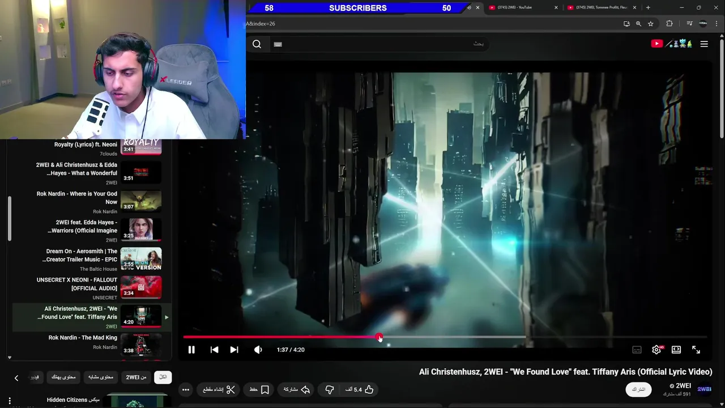Screen dimensions: 725x408
Task: Like the video with thumbs-up
Action: [x=360, y=389]
